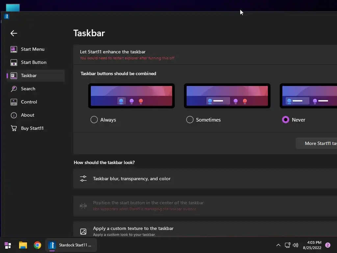
Task: Click the Never taskbar preview thumbnail
Action: (x=308, y=96)
